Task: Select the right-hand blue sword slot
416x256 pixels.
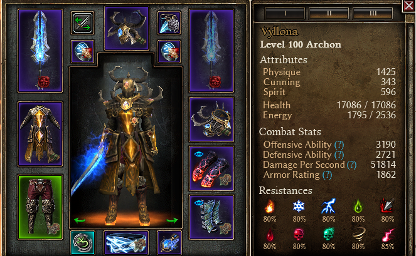Action: coord(211,51)
